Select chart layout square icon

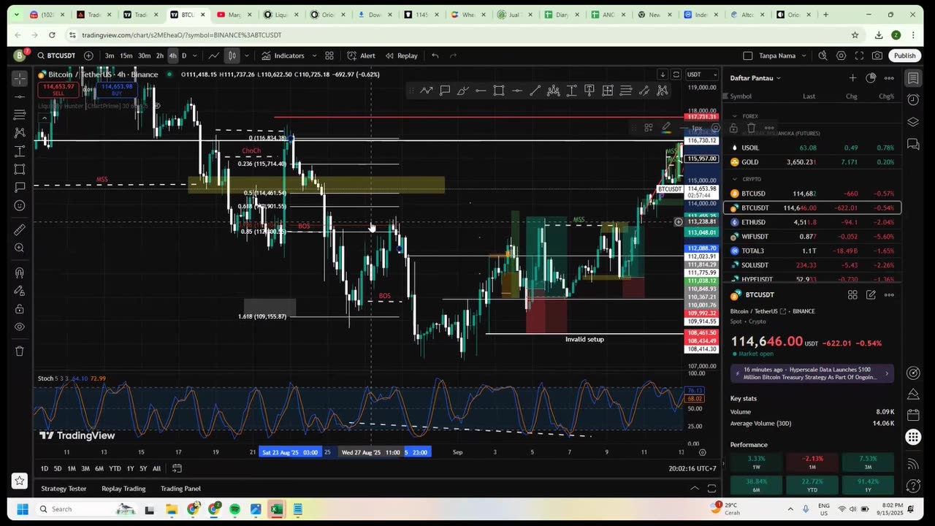tap(747, 56)
